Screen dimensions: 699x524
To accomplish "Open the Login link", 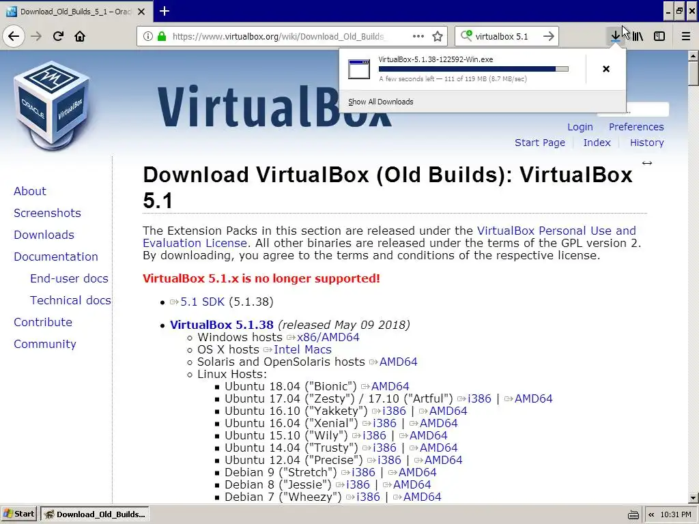I will click(580, 127).
